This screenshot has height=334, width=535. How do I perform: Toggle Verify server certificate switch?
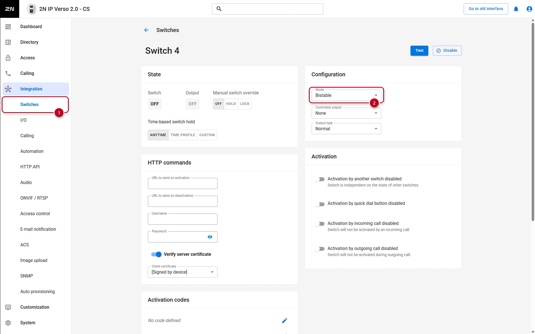click(156, 254)
